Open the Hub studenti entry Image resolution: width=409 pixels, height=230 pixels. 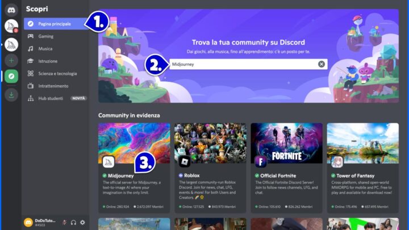56,98
